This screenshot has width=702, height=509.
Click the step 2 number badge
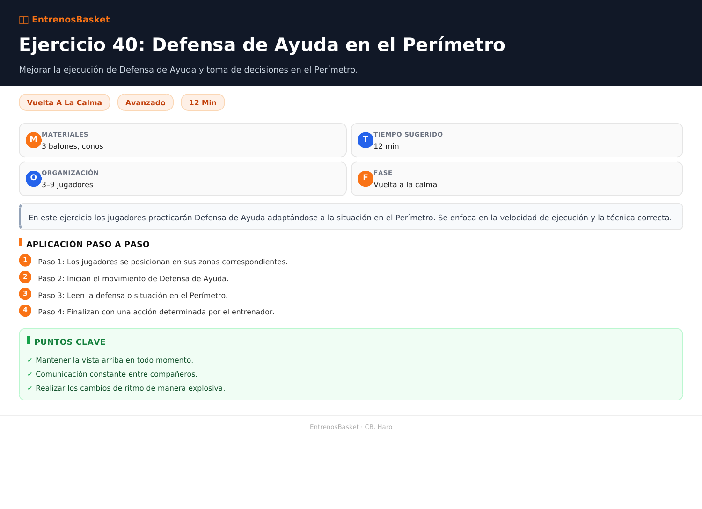(x=25, y=277)
